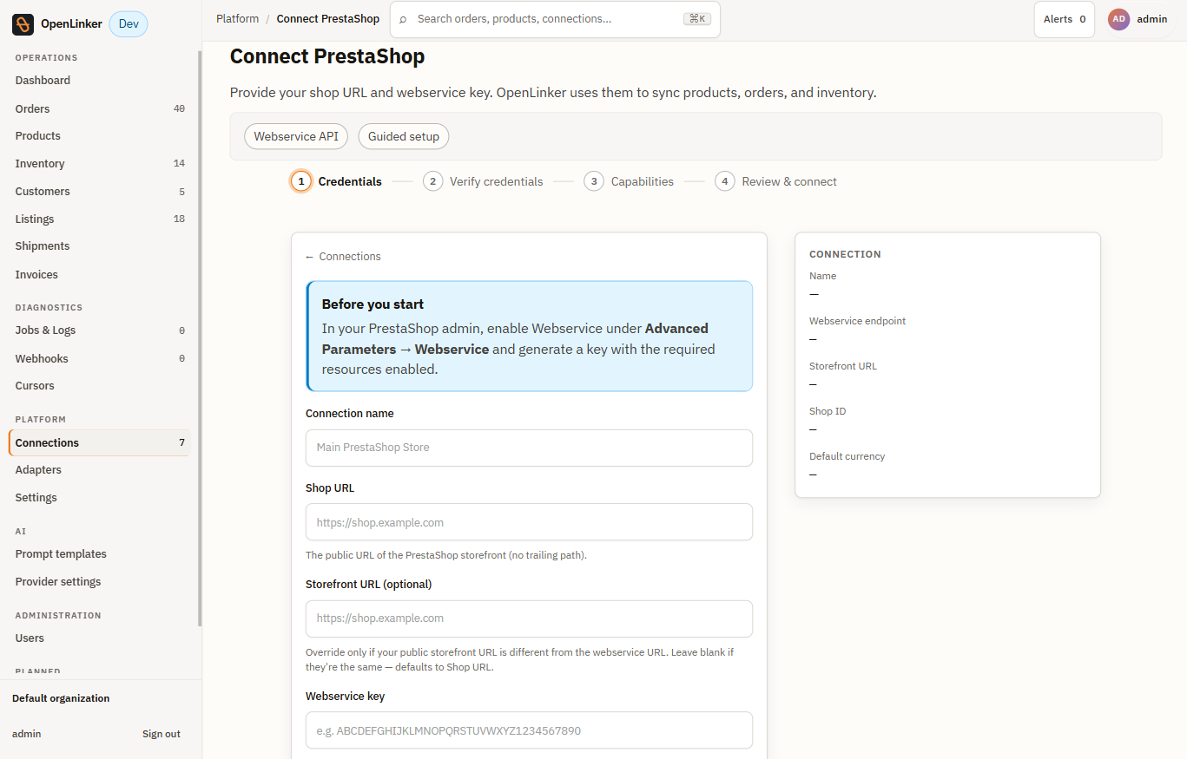
Task: Click the search magnifier icon
Action: click(x=403, y=19)
